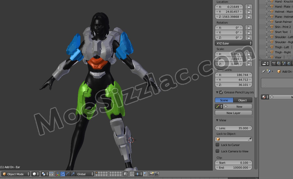This screenshot has height=179, width=293.
Task: Toggle the 3D manipulator axis widget
Action: (58, 174)
